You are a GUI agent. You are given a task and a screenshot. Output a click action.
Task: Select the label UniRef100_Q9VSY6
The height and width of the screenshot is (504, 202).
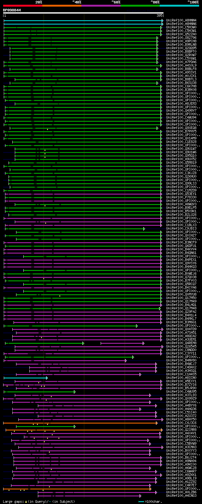click(x=181, y=263)
